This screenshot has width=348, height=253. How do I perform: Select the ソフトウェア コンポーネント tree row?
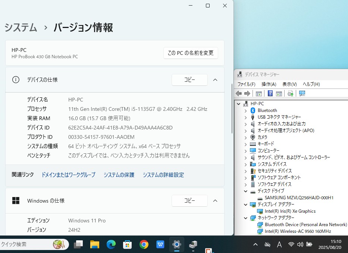[279, 178]
